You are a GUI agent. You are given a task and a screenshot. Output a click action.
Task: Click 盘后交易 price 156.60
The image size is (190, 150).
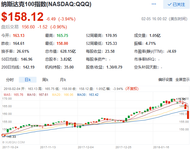tap(28, 27)
